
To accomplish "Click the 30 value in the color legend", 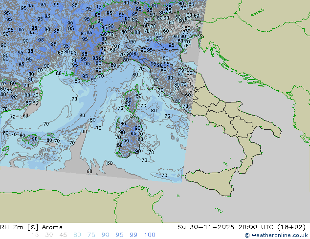I will [49, 235].
